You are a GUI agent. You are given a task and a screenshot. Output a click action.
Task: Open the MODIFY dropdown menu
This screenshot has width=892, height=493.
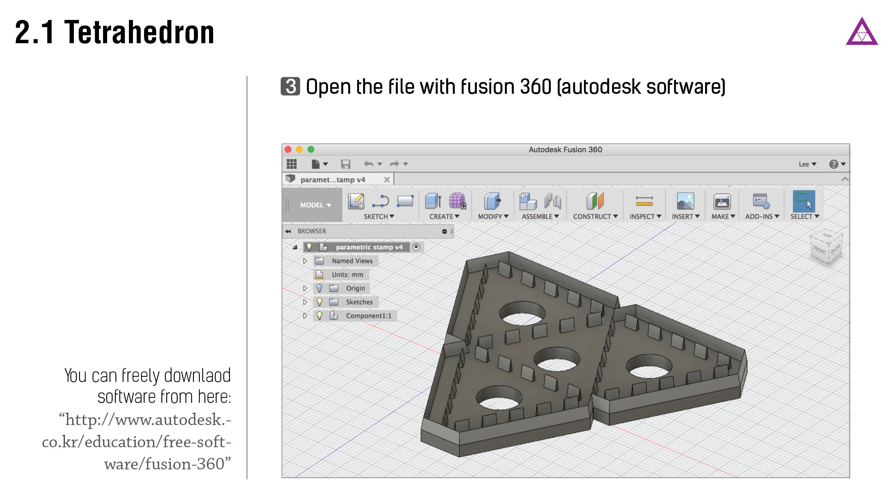point(493,216)
